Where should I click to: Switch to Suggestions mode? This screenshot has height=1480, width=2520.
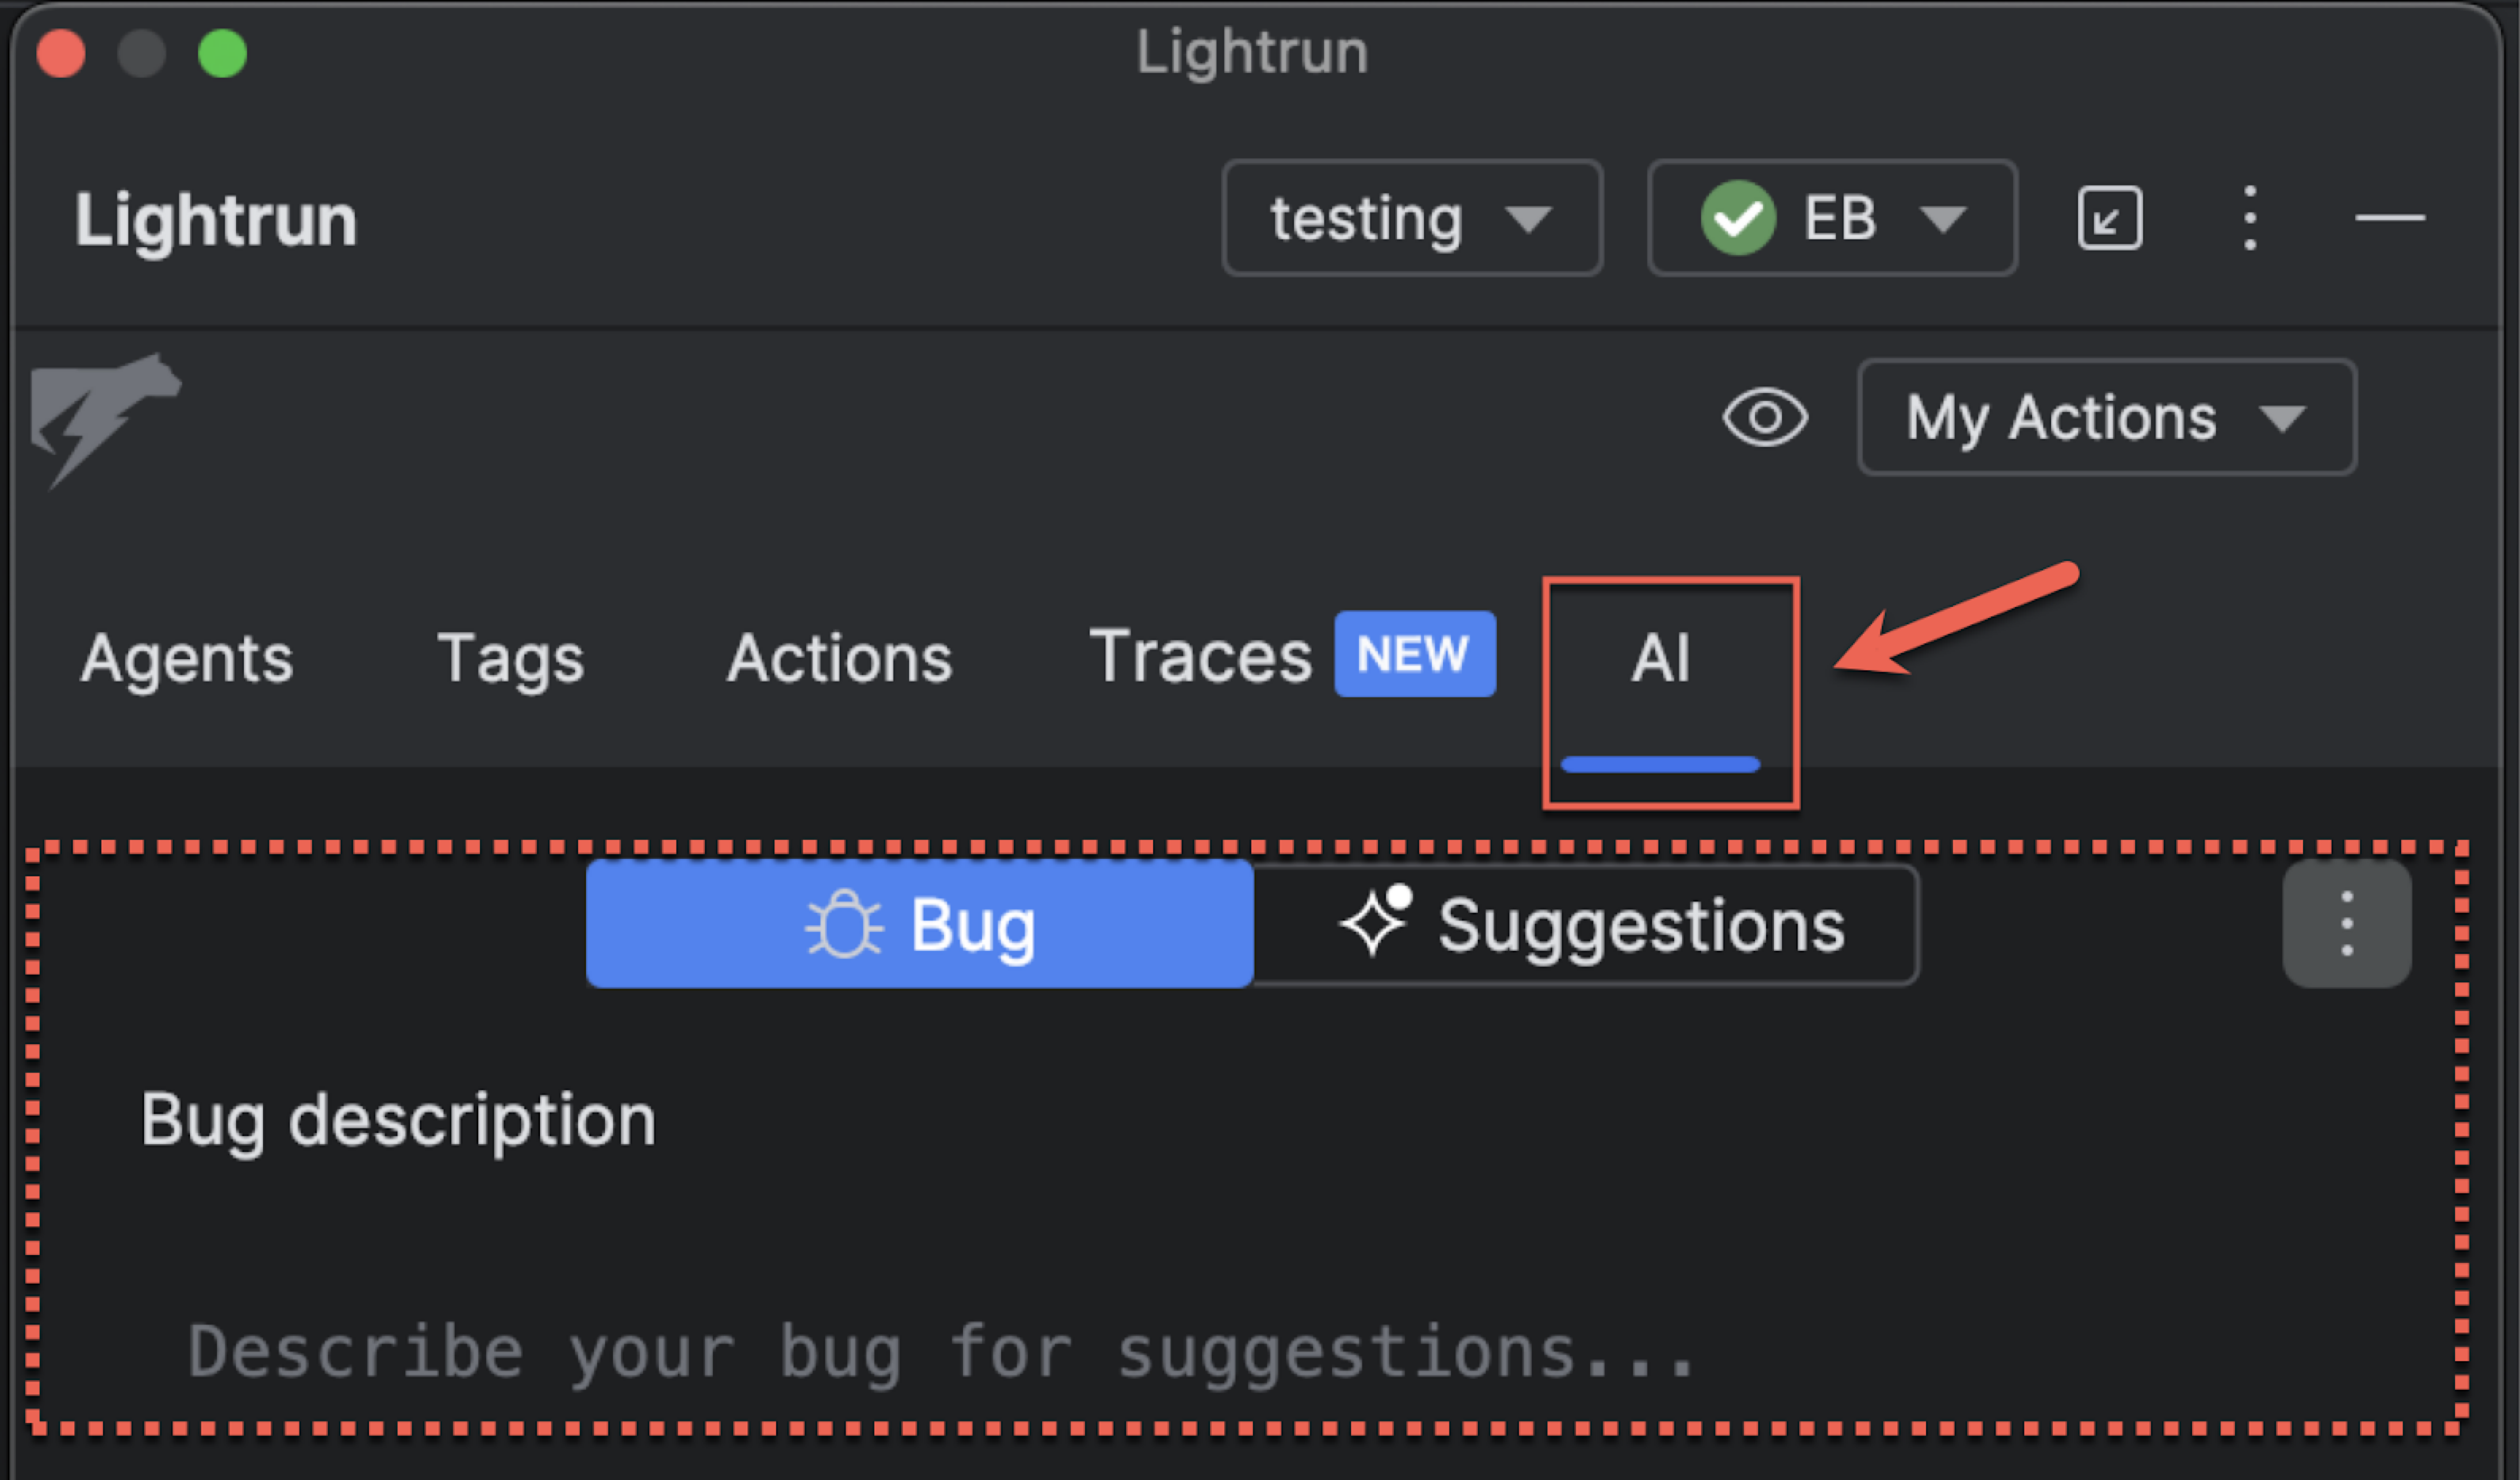coord(1586,925)
